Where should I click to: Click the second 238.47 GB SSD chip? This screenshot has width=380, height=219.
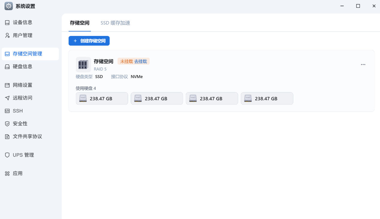point(157,98)
